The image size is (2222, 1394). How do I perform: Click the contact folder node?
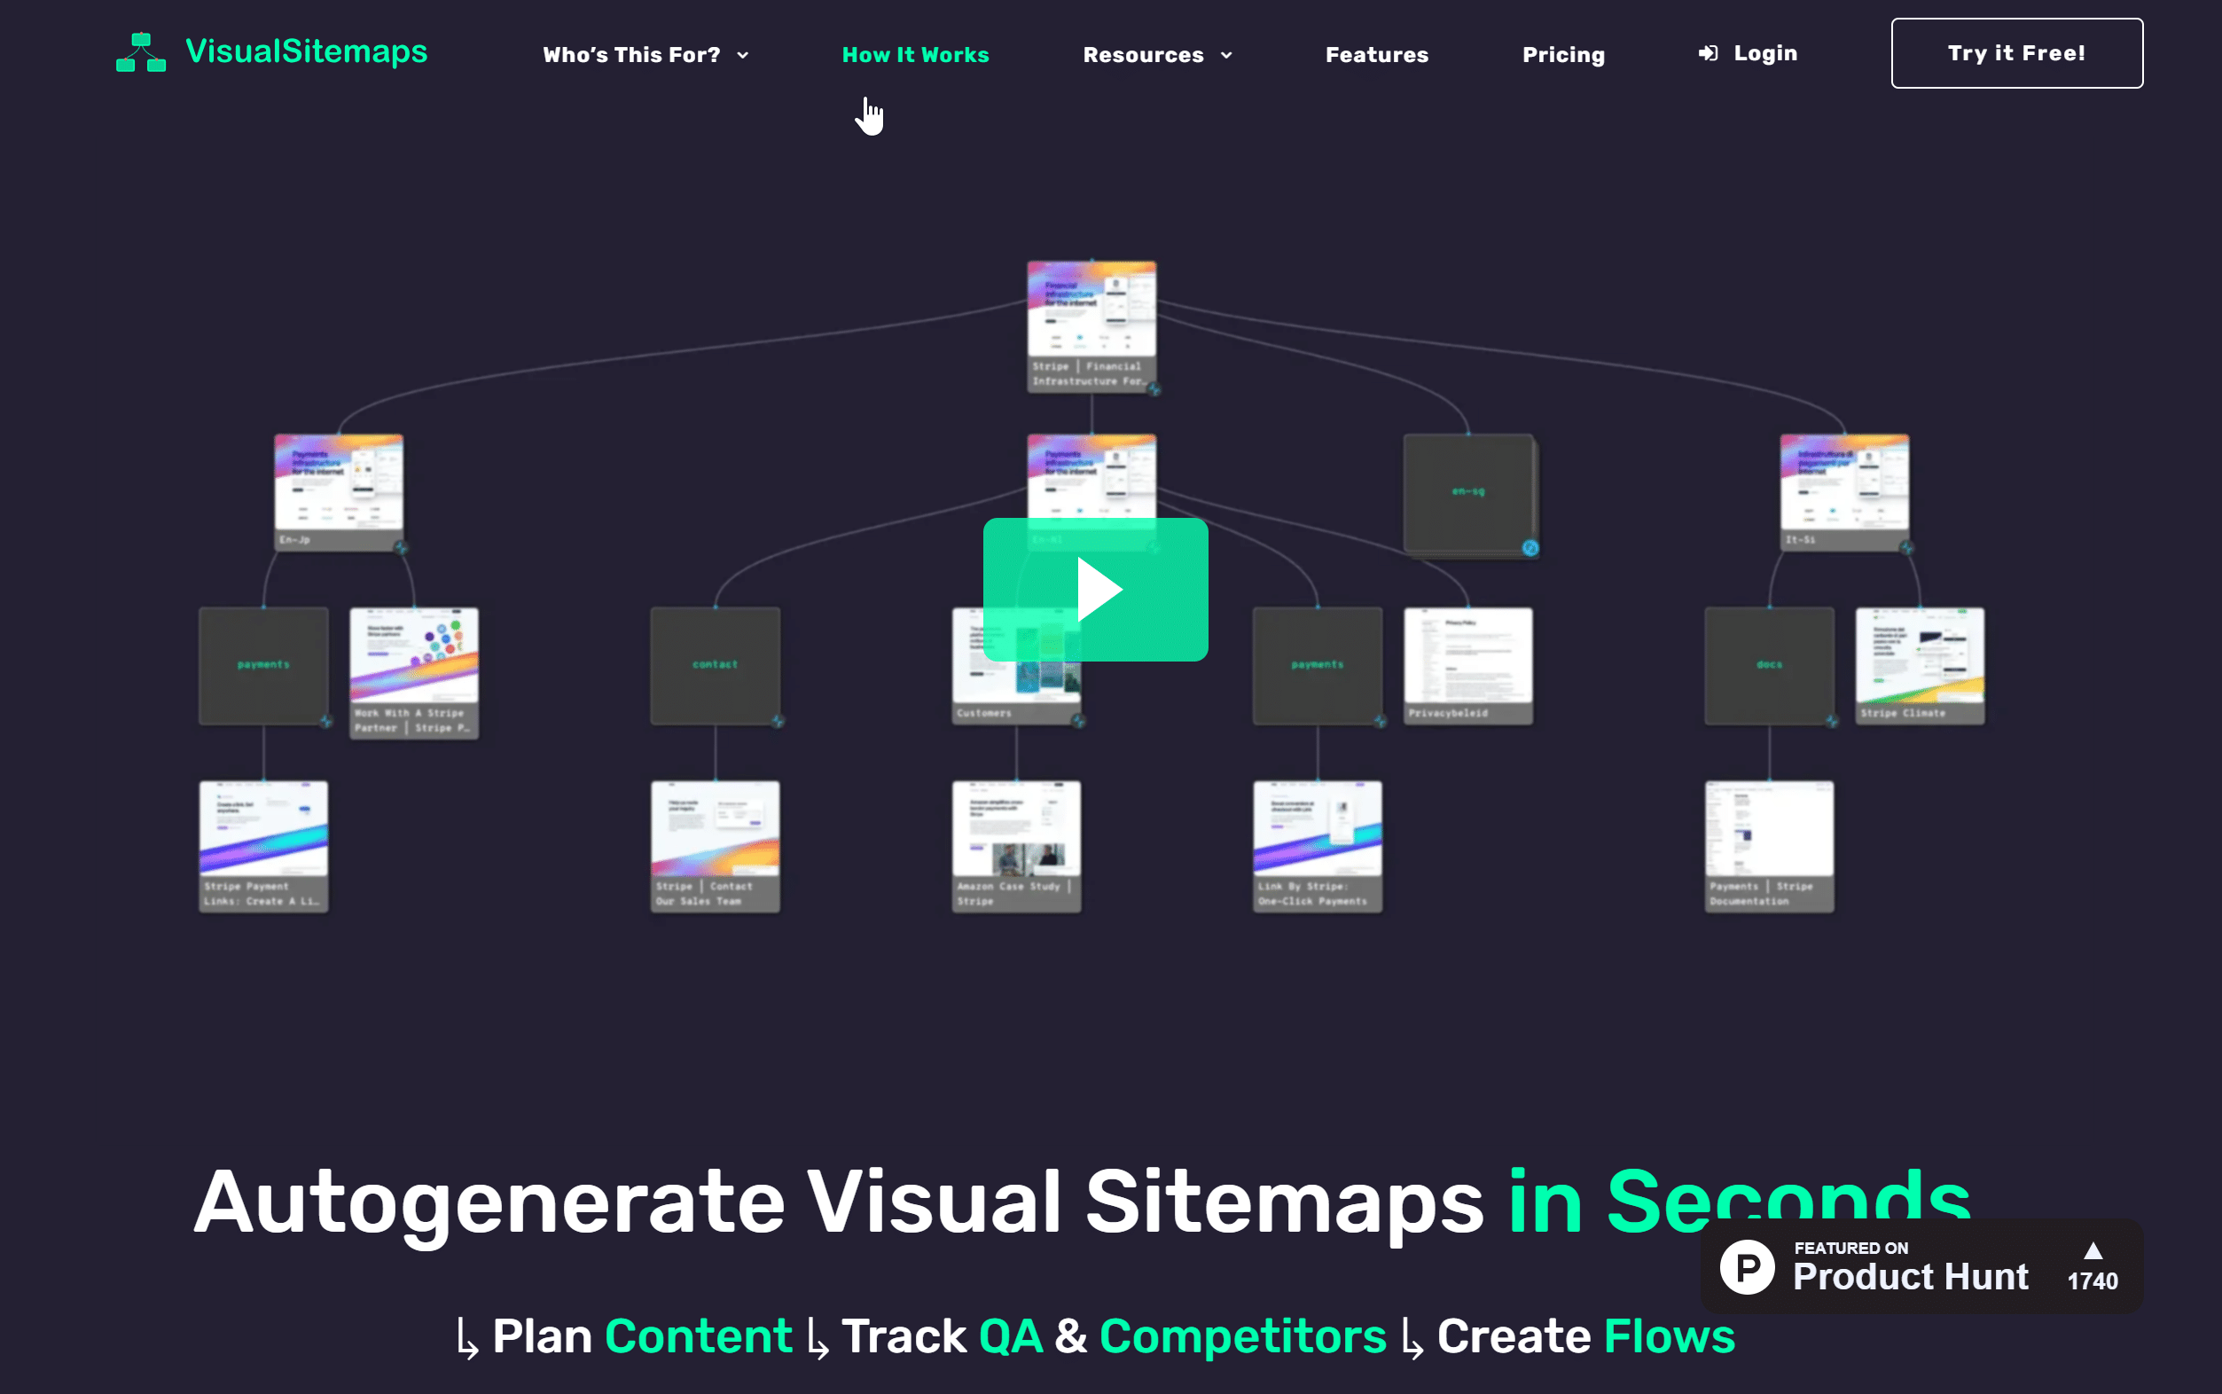[x=716, y=666]
